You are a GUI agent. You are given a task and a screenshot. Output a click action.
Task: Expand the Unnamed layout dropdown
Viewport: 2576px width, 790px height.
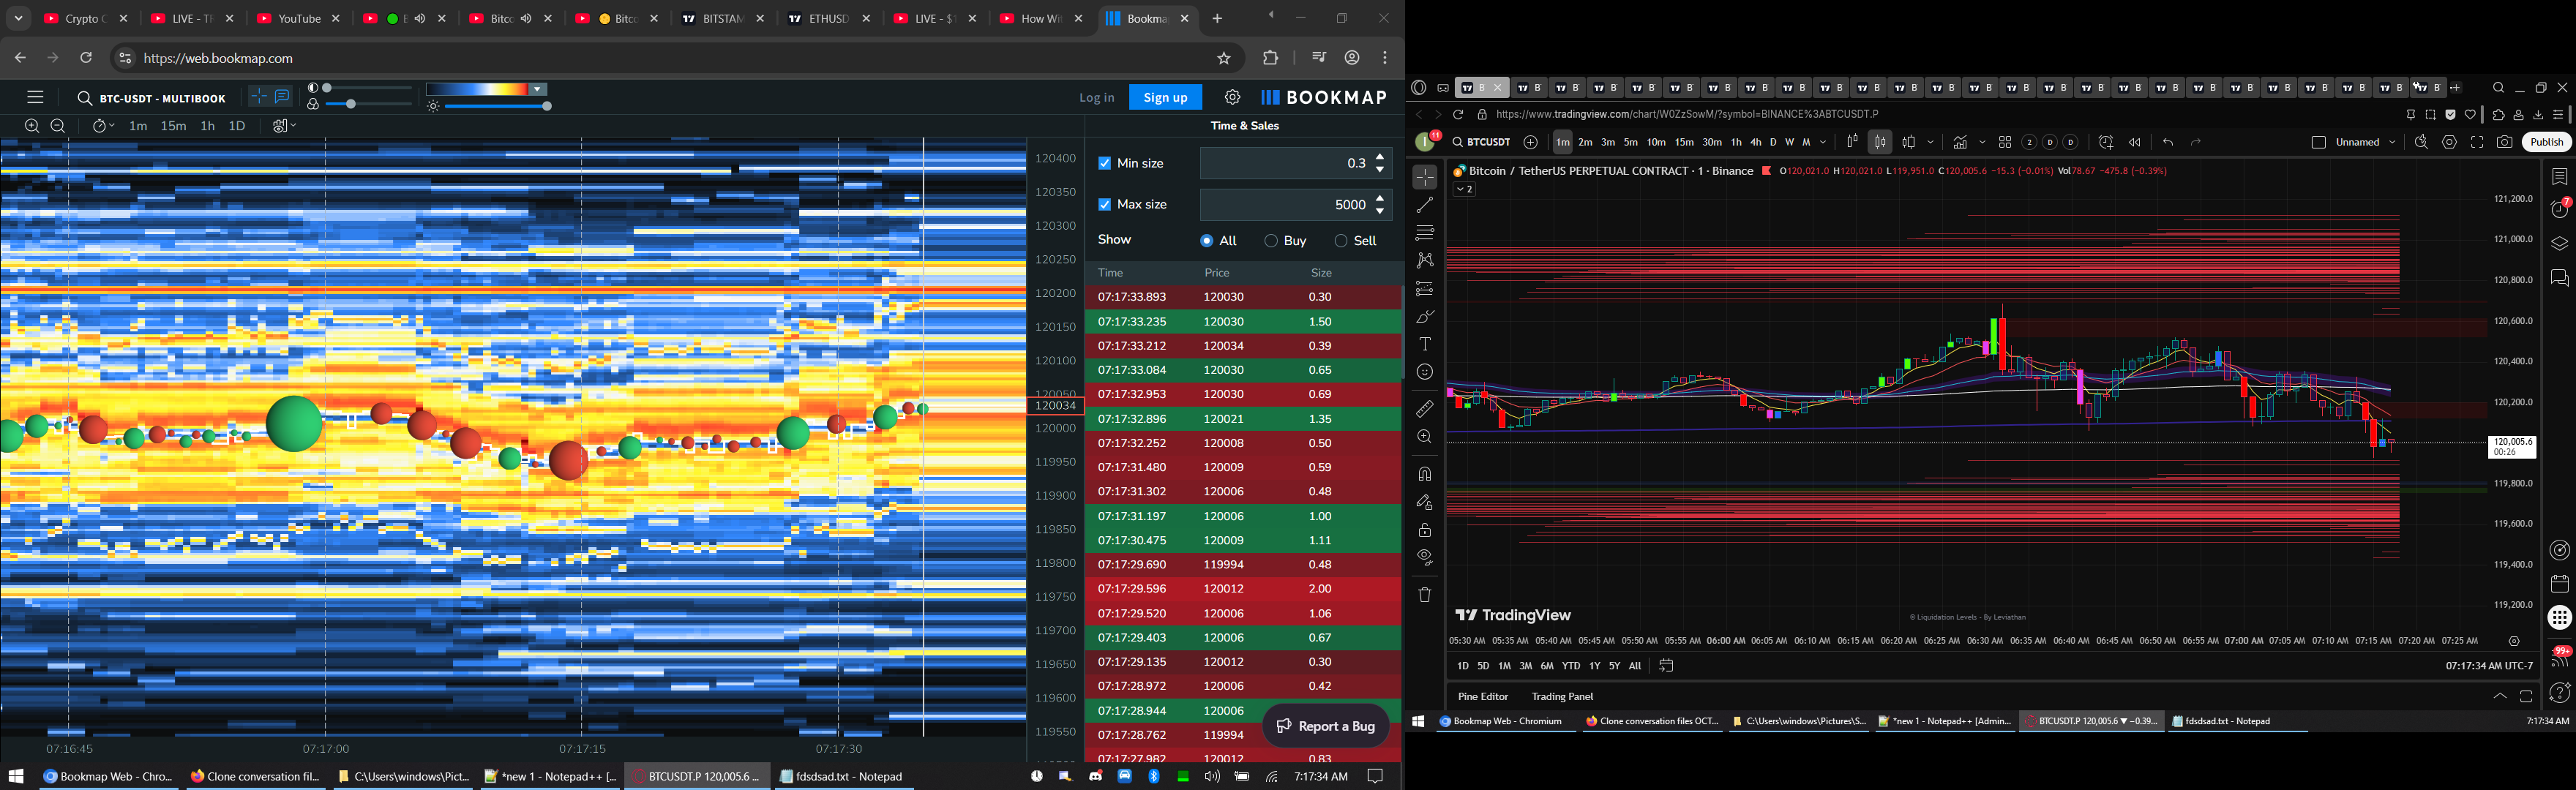coord(2392,142)
